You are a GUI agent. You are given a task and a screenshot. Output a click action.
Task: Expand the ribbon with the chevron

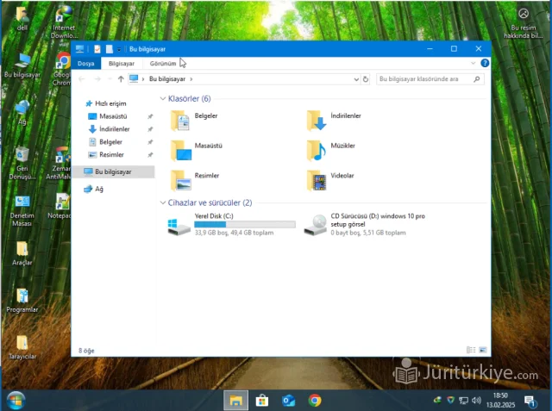tap(473, 63)
